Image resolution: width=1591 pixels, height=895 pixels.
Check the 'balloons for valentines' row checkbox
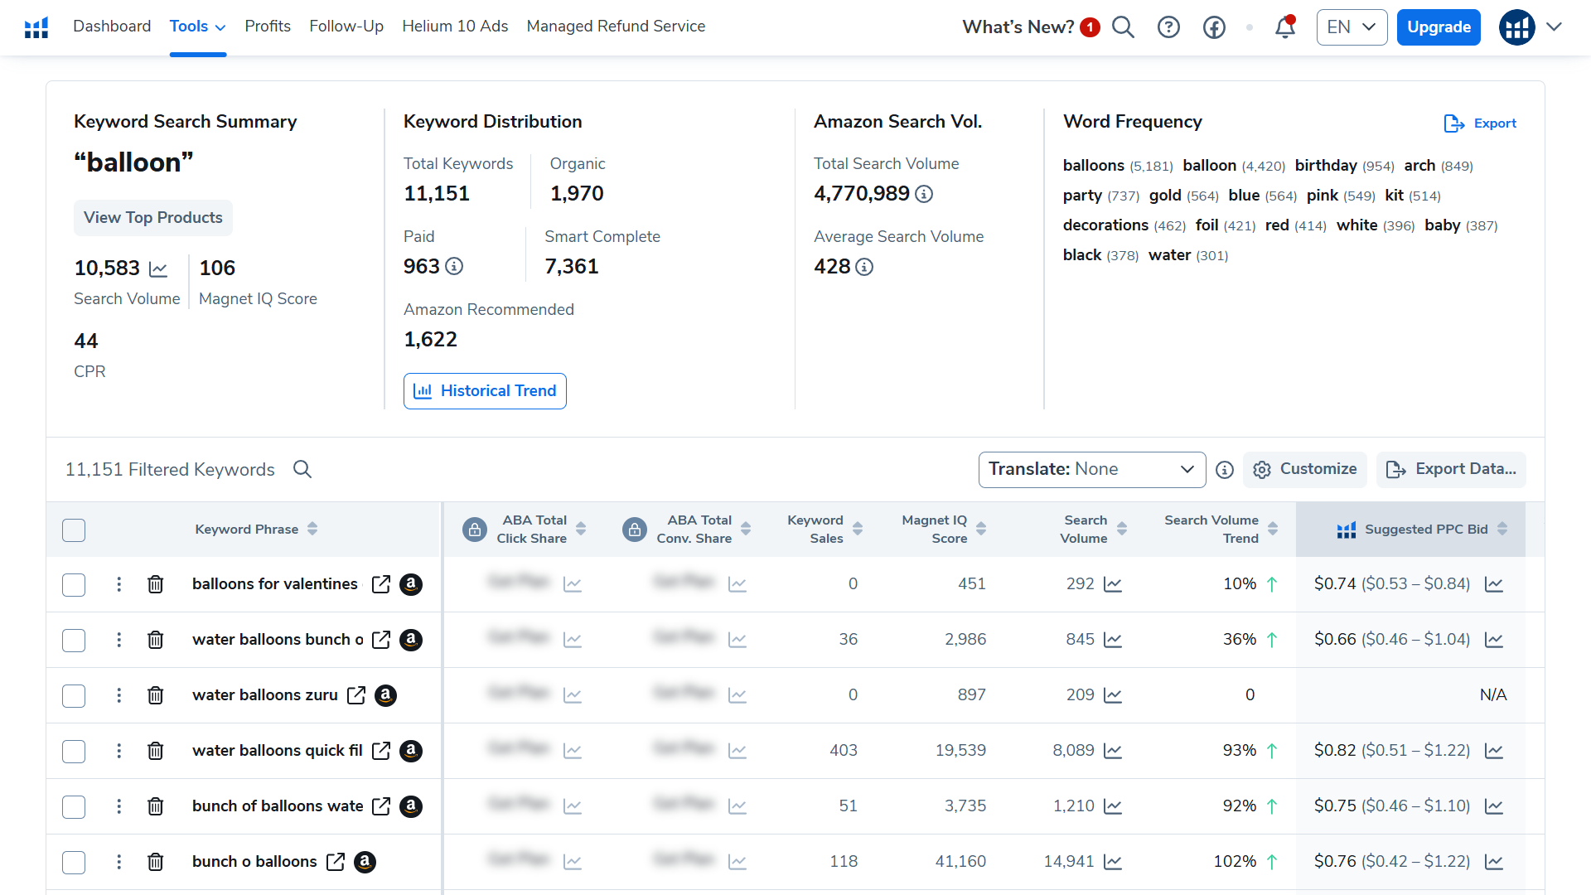click(74, 584)
